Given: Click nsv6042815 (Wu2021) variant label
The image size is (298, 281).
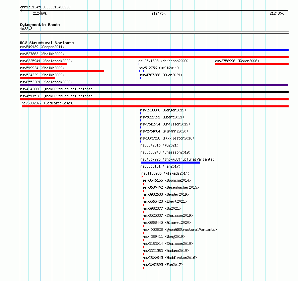Looking at the screenshot, I should point(159,145).
